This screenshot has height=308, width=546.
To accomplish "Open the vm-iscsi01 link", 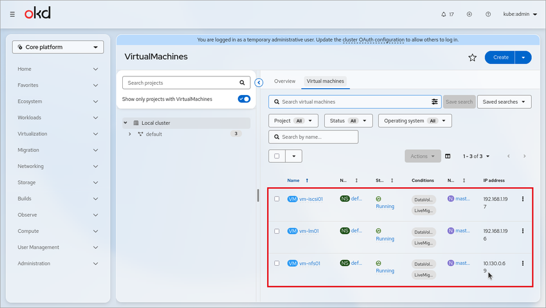I will 311,199.
